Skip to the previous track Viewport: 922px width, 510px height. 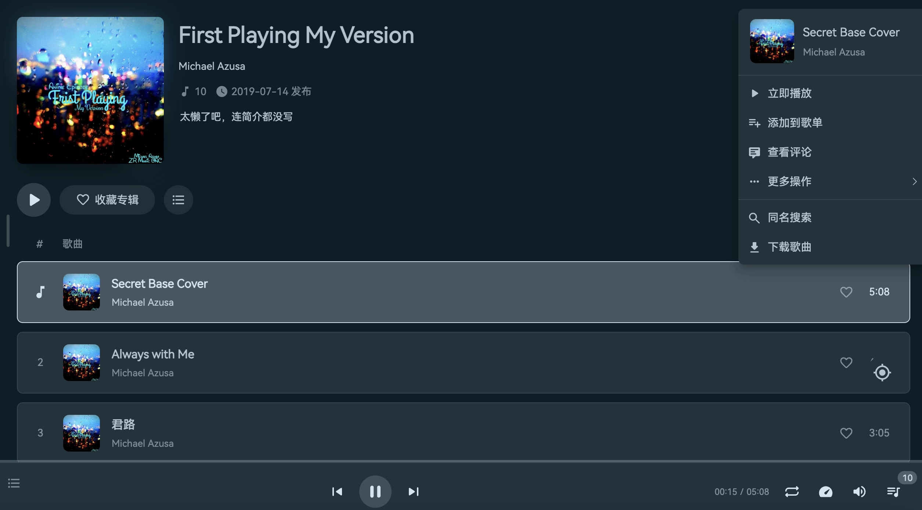click(x=337, y=492)
